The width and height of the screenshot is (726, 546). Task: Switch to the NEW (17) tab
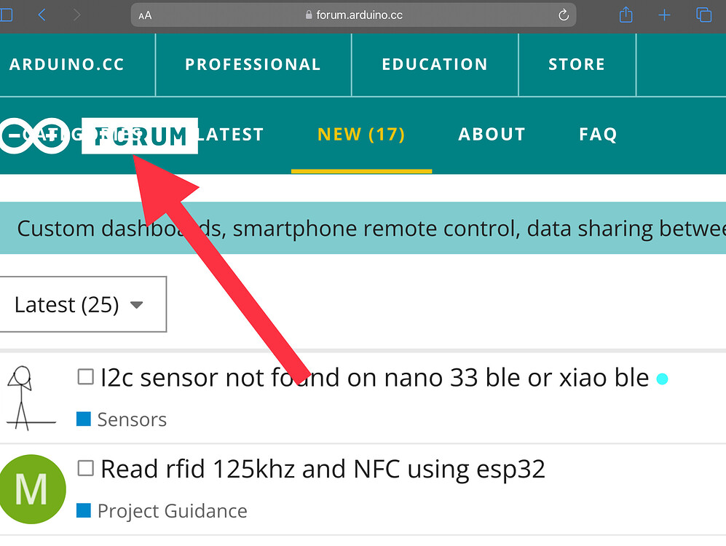pyautogui.click(x=361, y=134)
